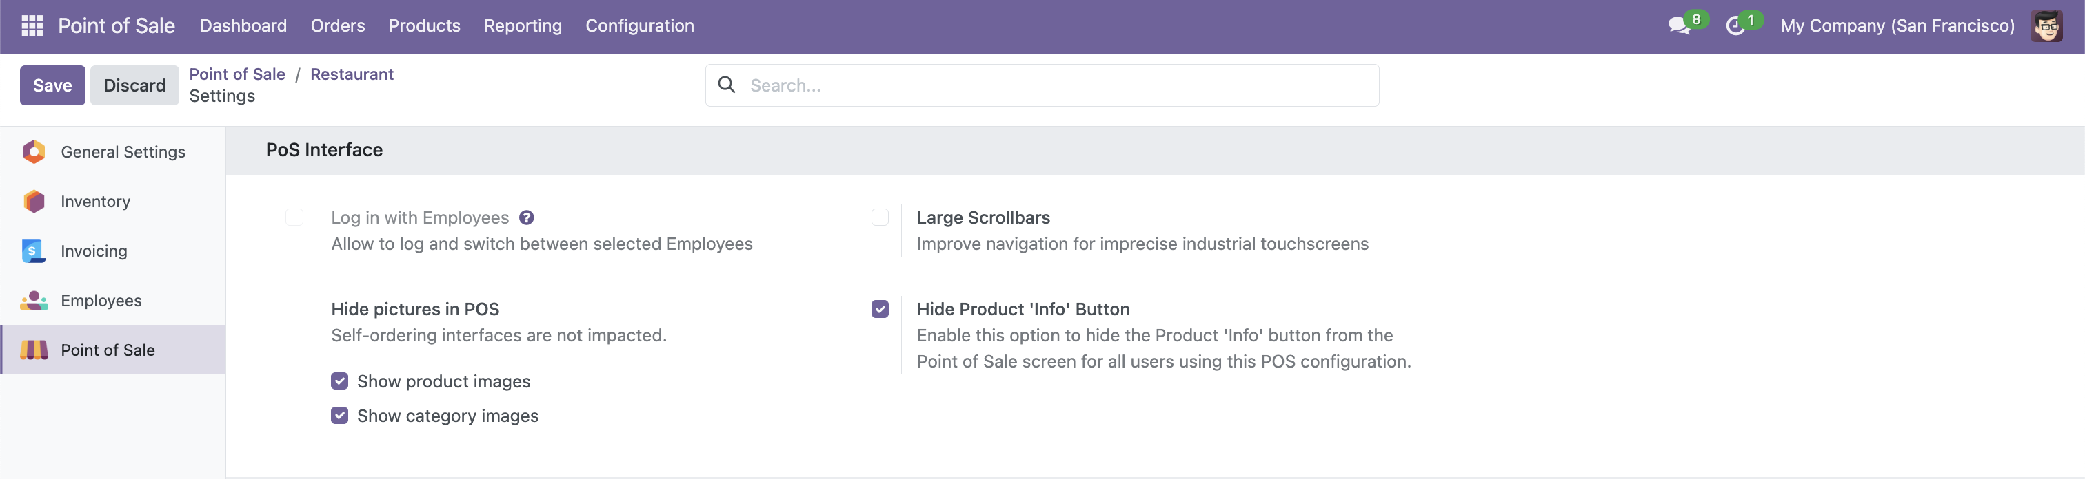2085x479 pixels.
Task: Click the search magnifier icon
Action: [x=727, y=85]
